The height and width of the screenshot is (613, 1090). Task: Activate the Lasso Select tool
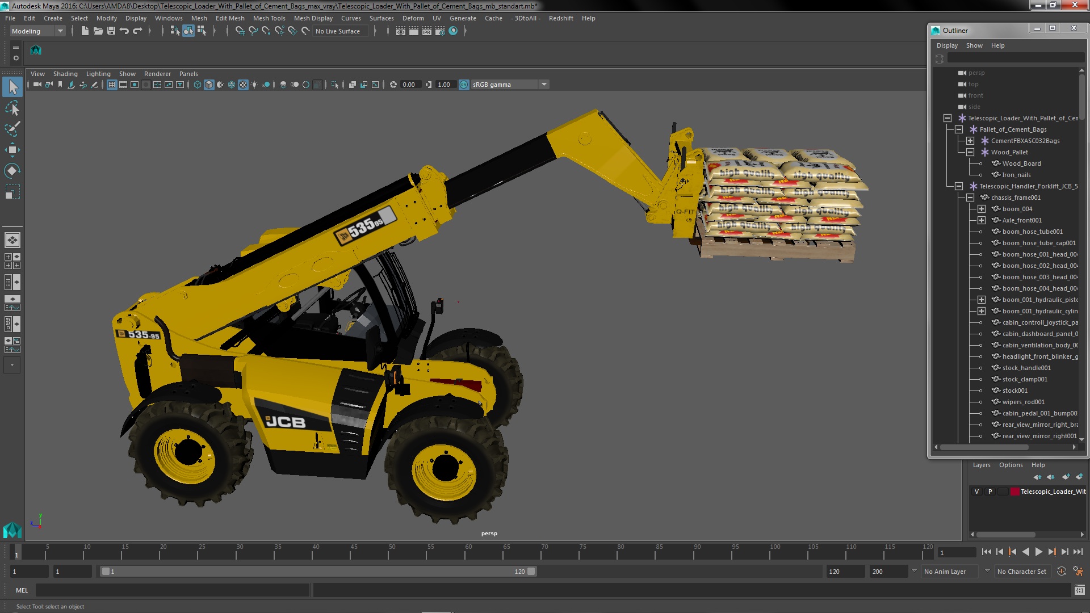[12, 108]
